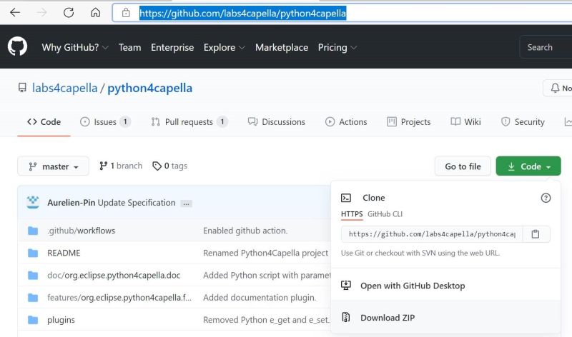The width and height of the screenshot is (572, 337).
Task: Switch to the Issues tab
Action: [105, 121]
